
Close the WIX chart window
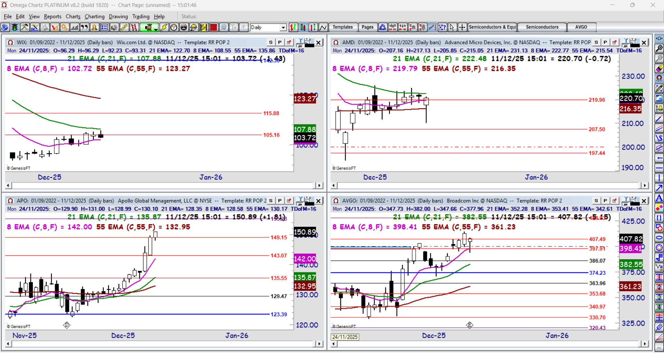[x=319, y=42]
